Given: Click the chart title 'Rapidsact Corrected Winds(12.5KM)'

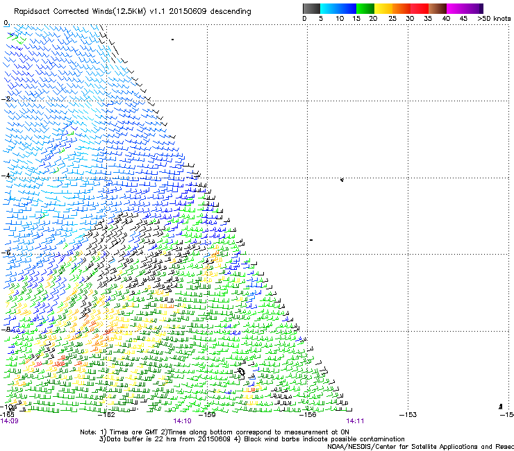Looking at the screenshot, I should point(80,12).
